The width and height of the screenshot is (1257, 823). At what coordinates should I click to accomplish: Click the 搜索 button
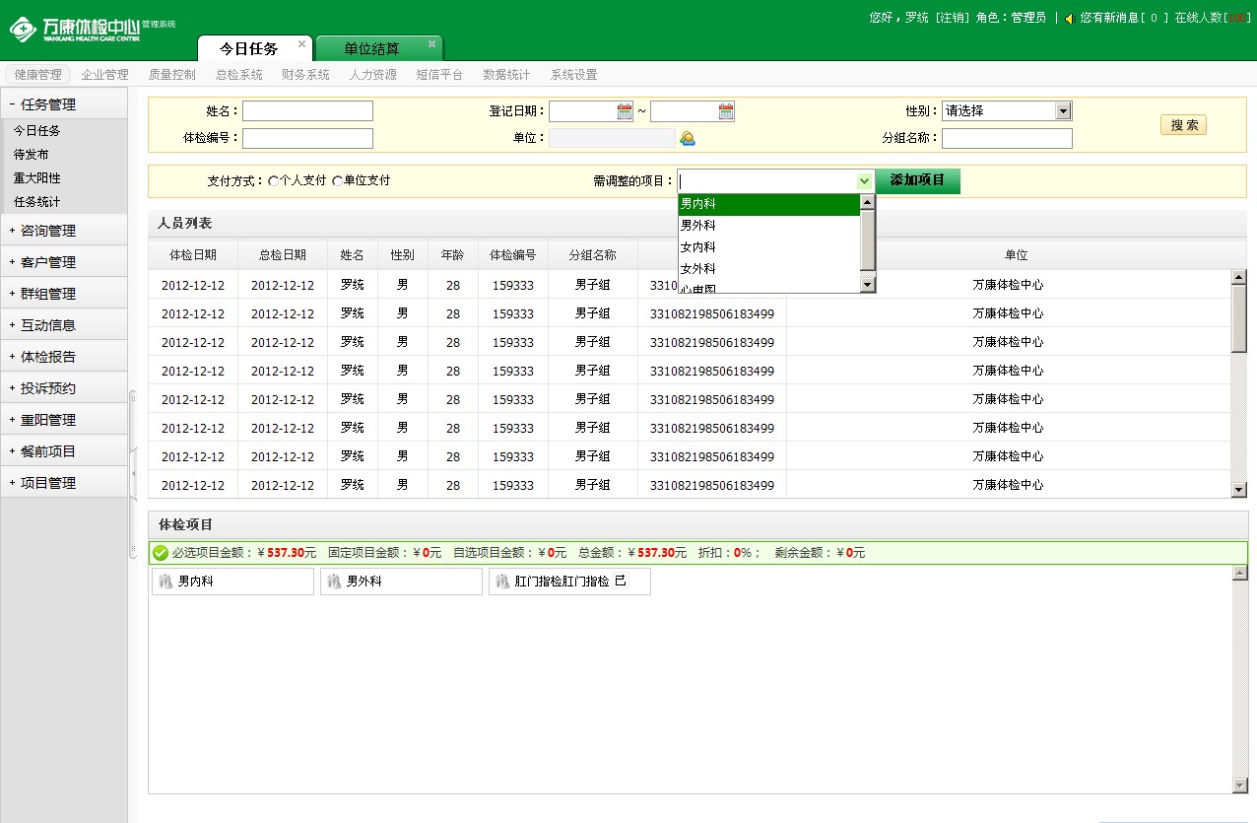(1183, 125)
